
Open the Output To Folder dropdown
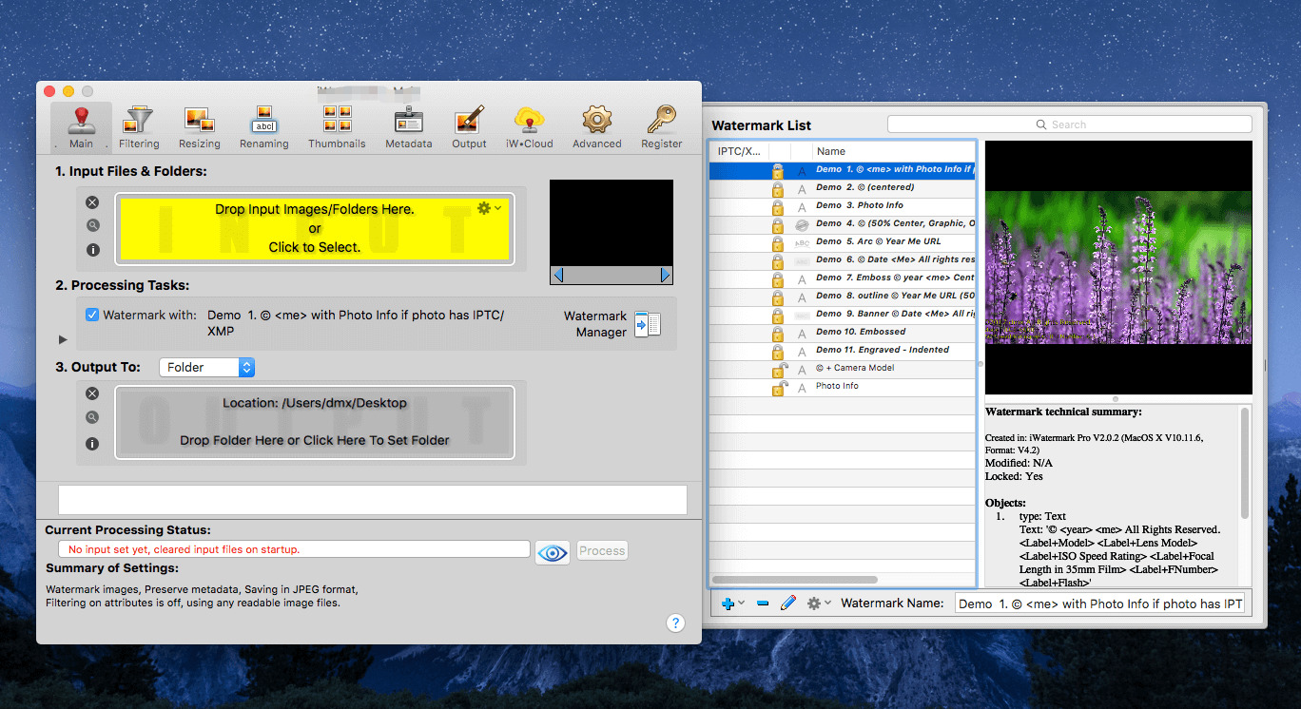click(206, 368)
